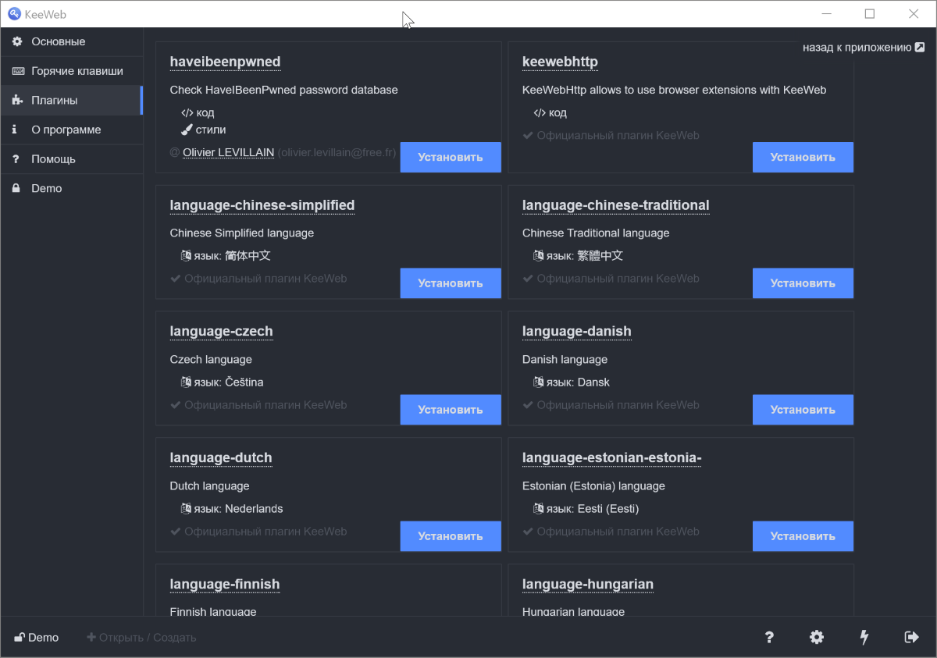Click the plus icon before Открыть / Создать
Image resolution: width=937 pixels, height=658 pixels.
(91, 638)
